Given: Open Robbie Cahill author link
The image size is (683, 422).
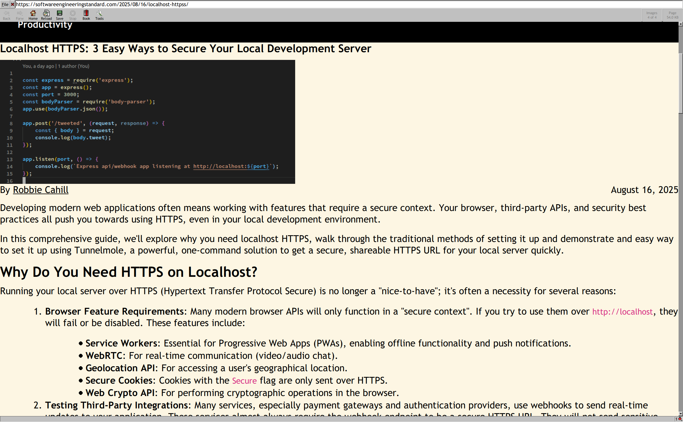Looking at the screenshot, I should (x=40, y=190).
